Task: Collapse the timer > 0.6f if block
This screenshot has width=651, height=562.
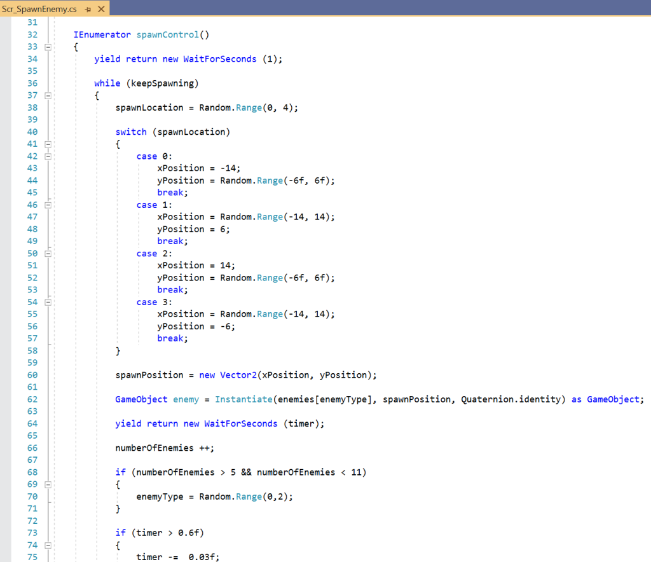Action: 48,545
